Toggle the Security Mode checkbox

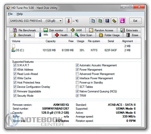point(15,96)
